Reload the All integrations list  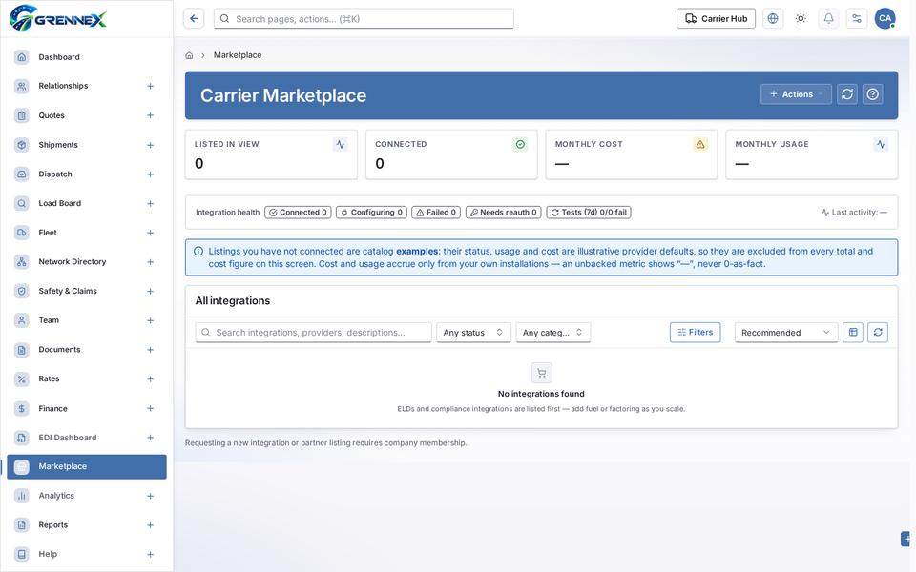point(878,332)
